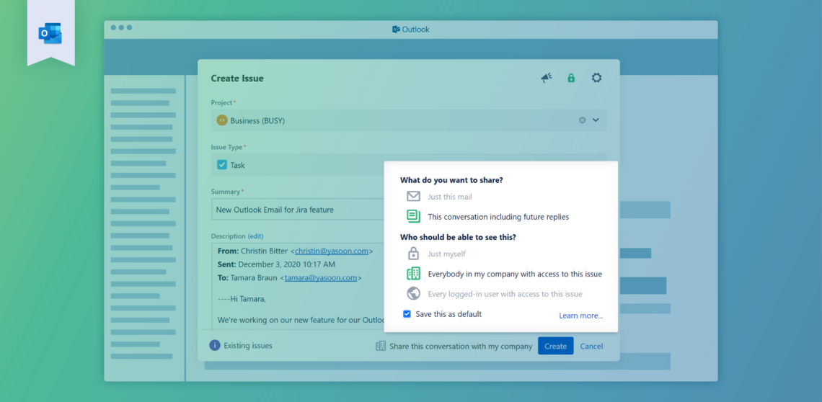822x402 pixels.
Task: Select Every logged-in user option
Action: (x=505, y=294)
